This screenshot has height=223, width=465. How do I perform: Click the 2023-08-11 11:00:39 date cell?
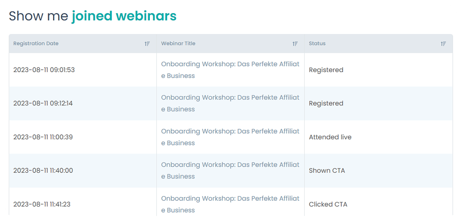click(43, 137)
